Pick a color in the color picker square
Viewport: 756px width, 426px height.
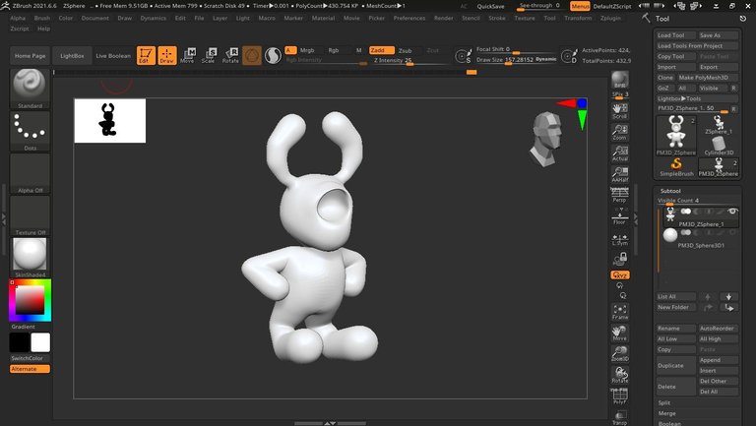30,300
